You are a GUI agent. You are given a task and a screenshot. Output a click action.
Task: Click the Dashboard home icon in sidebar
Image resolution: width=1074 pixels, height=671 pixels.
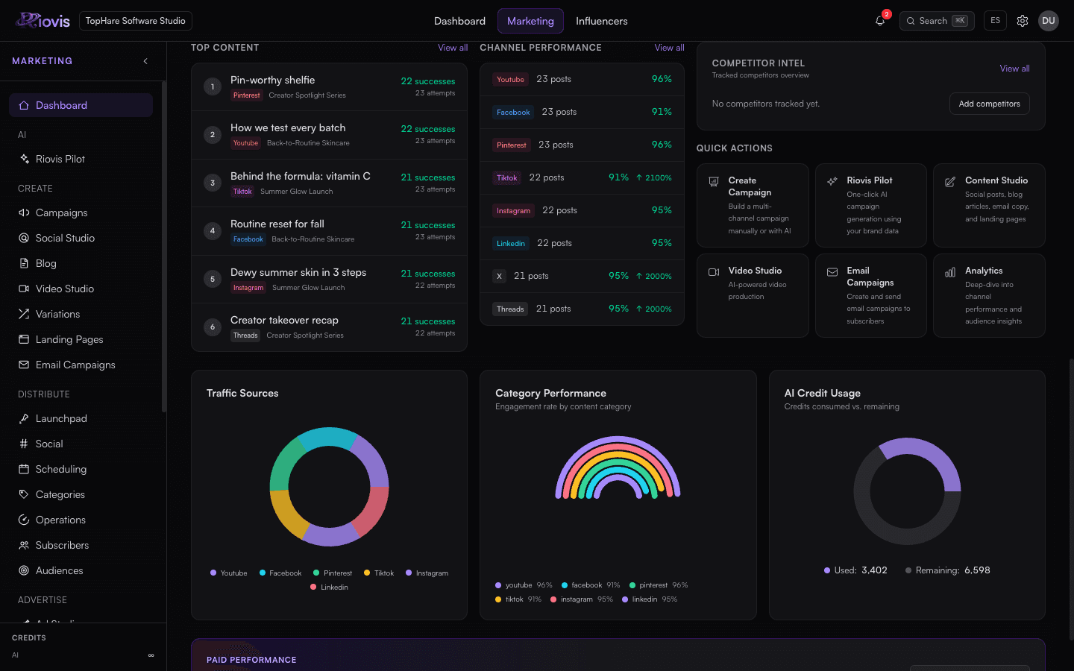tap(24, 105)
